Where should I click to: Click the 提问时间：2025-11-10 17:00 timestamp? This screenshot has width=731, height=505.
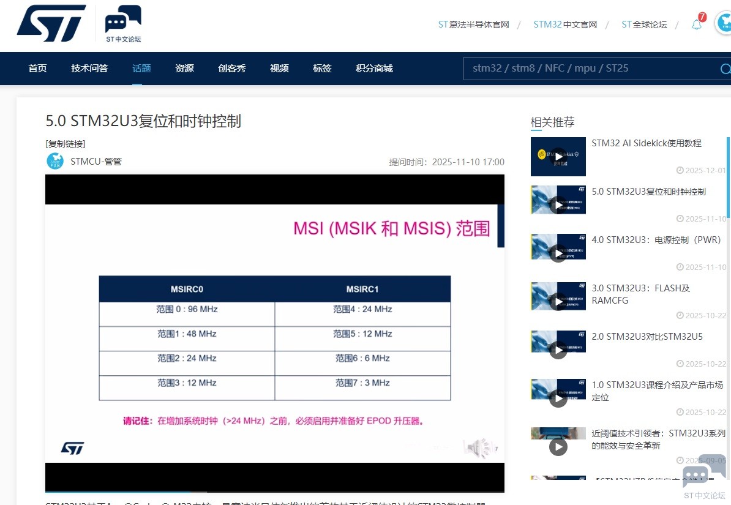[446, 162]
